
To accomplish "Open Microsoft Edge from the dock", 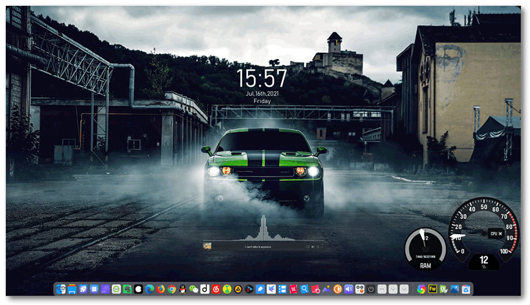I will [149, 289].
